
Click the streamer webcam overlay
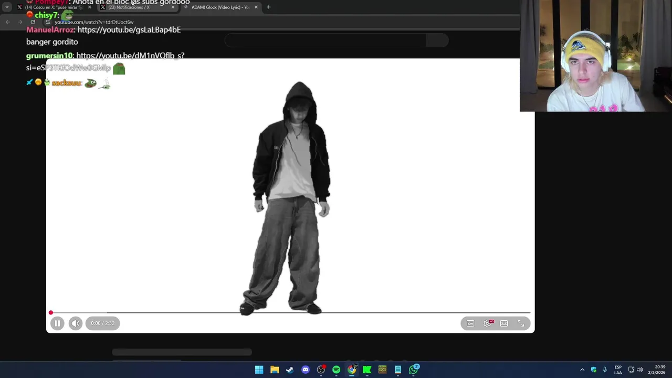(596, 56)
